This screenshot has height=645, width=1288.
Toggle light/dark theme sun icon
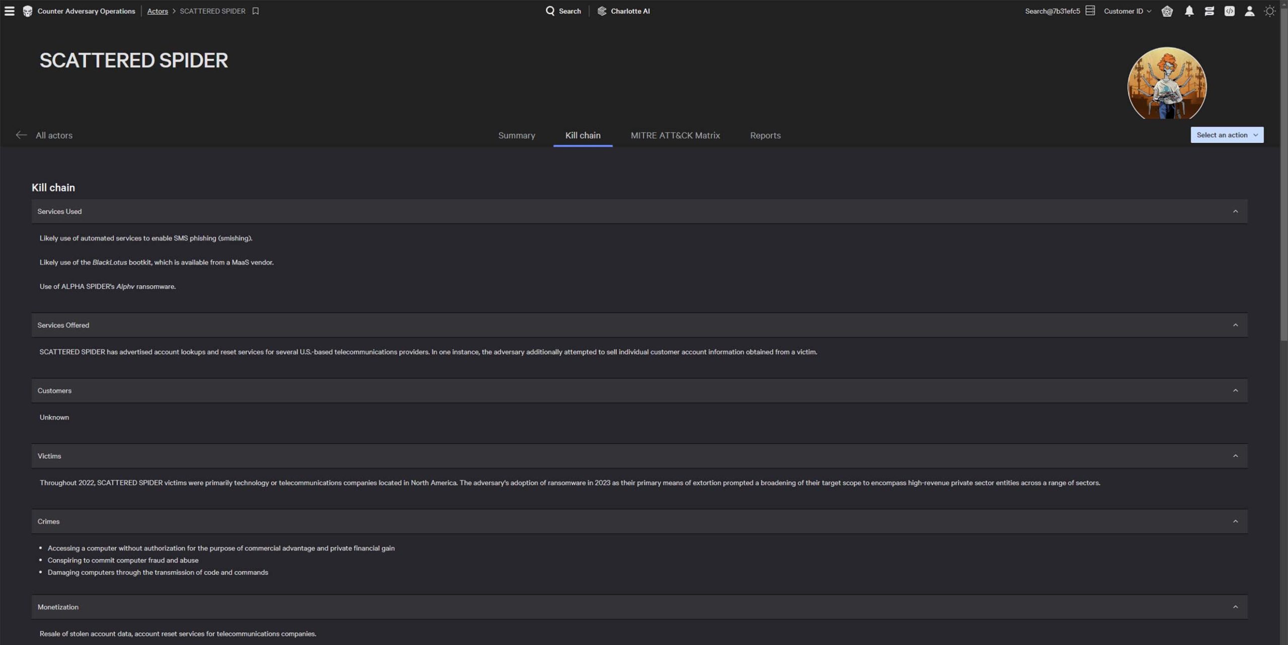pyautogui.click(x=1269, y=11)
